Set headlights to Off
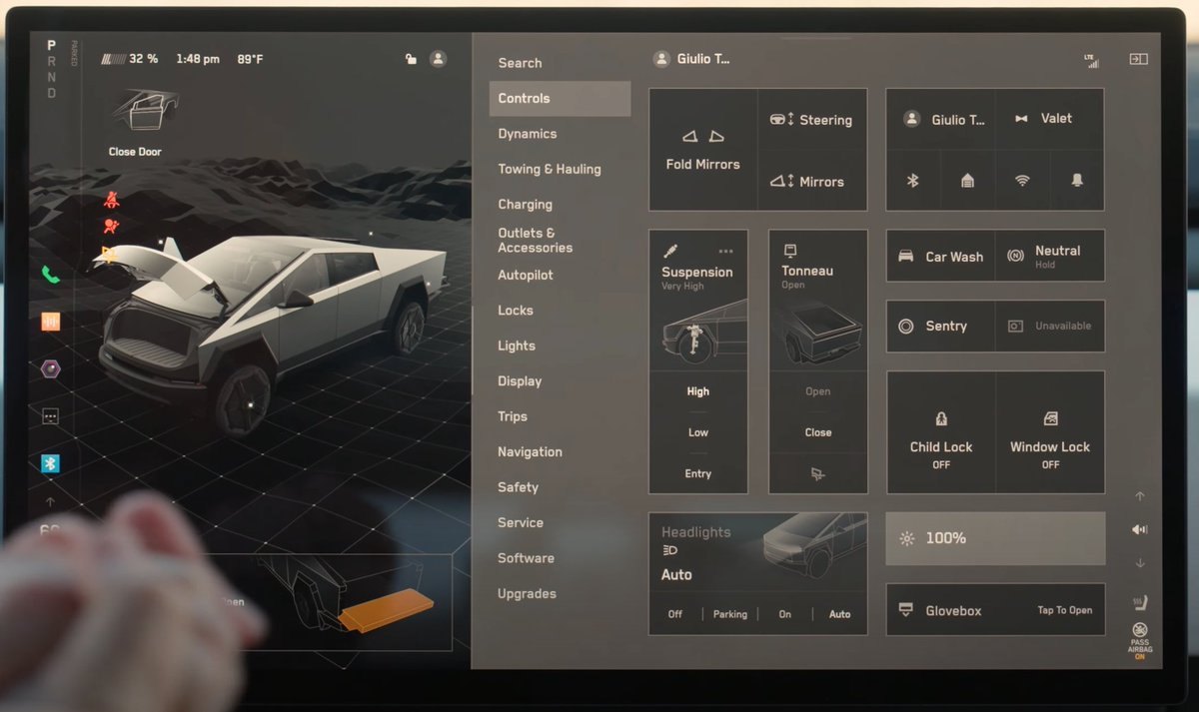Screen dimensions: 1199x712 [x=675, y=614]
